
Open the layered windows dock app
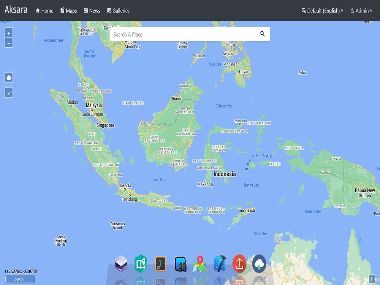click(x=121, y=263)
